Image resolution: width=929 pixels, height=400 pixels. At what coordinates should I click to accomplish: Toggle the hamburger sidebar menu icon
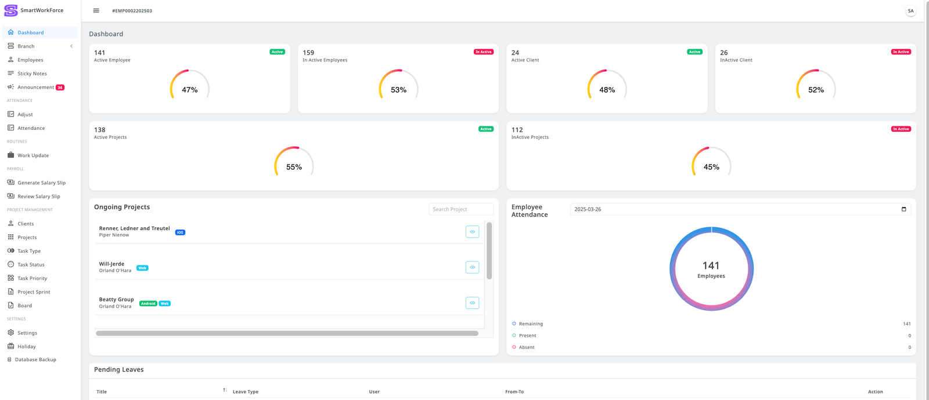pyautogui.click(x=96, y=10)
